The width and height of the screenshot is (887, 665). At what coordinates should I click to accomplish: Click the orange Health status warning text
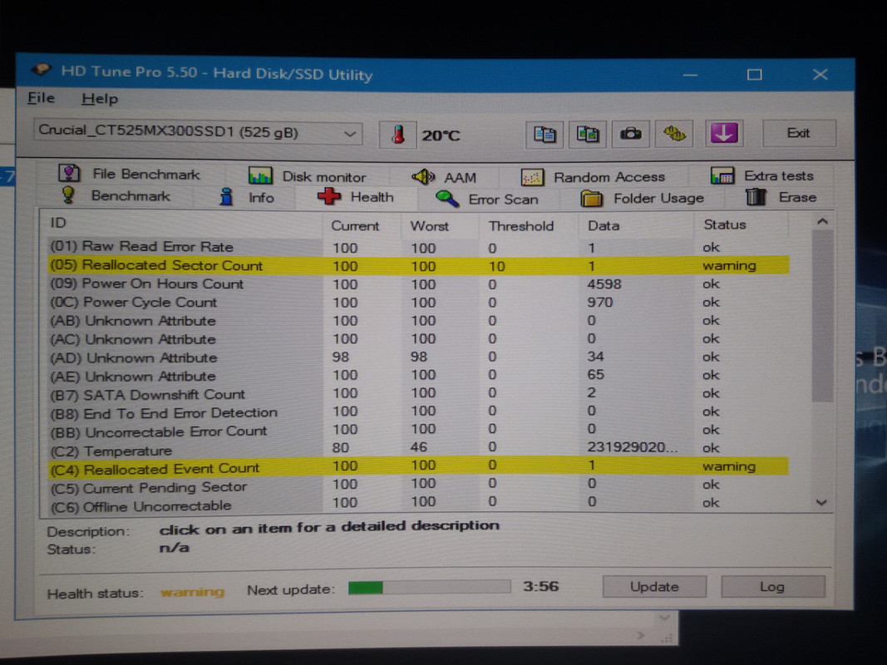coord(192,592)
